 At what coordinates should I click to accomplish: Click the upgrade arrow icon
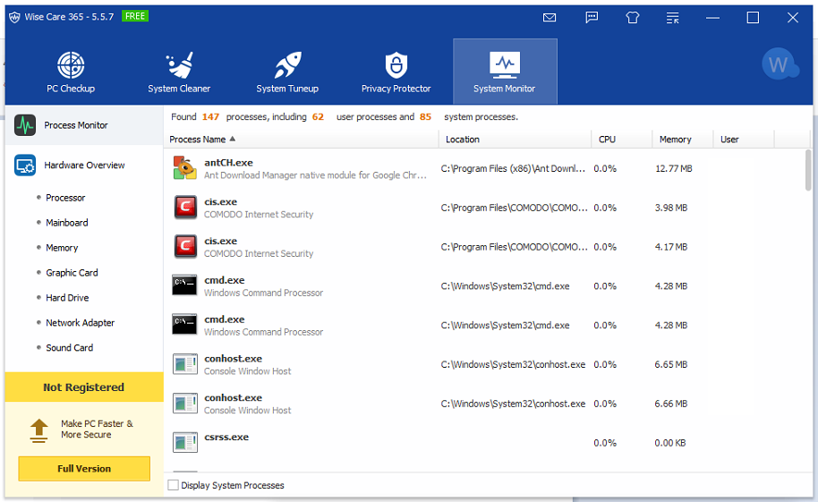[38, 430]
